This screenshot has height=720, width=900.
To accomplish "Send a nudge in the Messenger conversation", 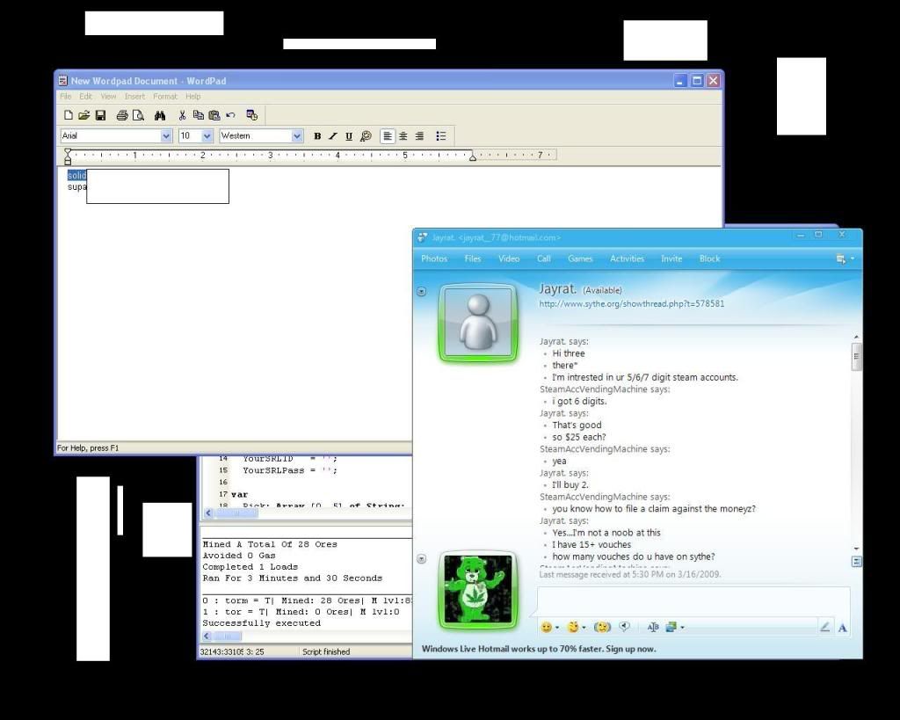I will tap(602, 627).
